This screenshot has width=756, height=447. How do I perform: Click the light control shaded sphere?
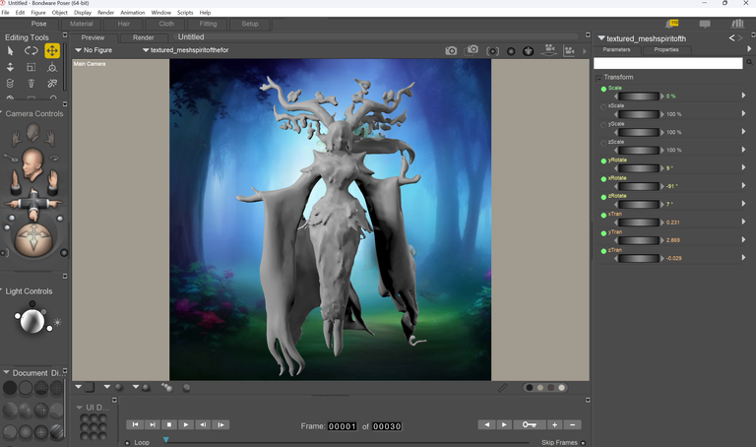(32, 321)
